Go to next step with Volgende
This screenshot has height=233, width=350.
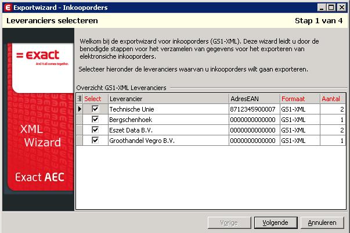coord(276,223)
